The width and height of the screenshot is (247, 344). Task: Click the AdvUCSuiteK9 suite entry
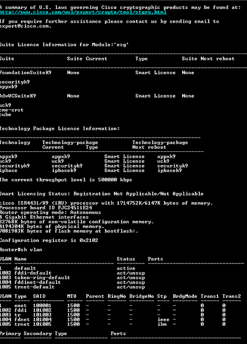pos(18,96)
